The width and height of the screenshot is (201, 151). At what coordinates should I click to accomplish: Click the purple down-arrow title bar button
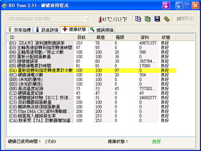166,6
